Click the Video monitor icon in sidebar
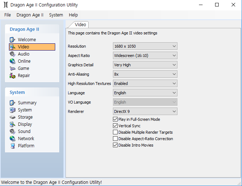 [12, 47]
